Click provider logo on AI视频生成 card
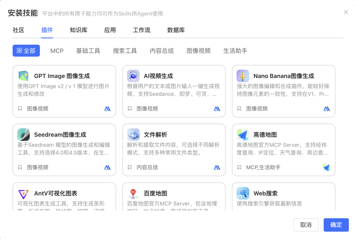Image resolution: width=356 pixels, height=239 pixels. coord(217,109)
